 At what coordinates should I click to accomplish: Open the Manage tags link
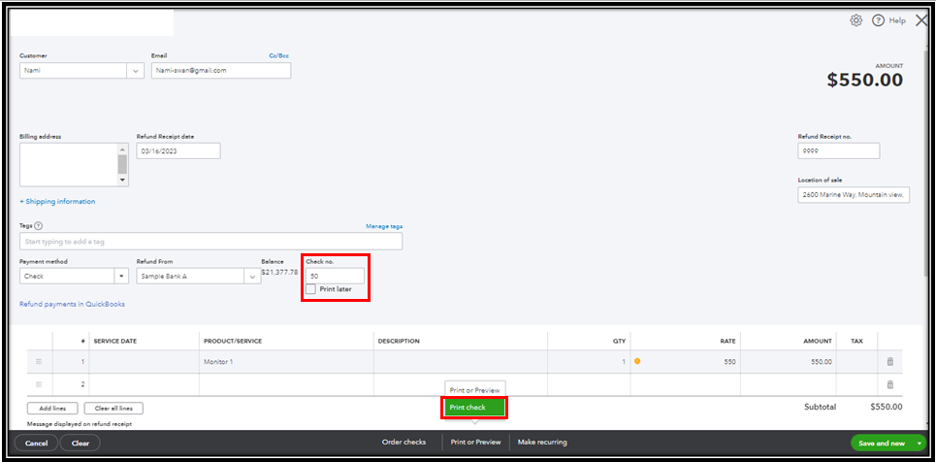point(384,226)
